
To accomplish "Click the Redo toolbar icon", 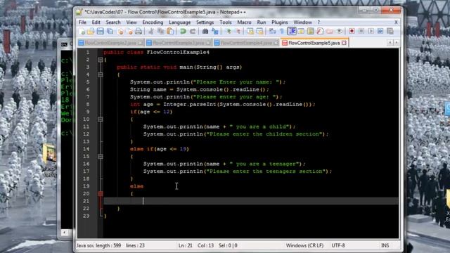I will tap(193, 31).
